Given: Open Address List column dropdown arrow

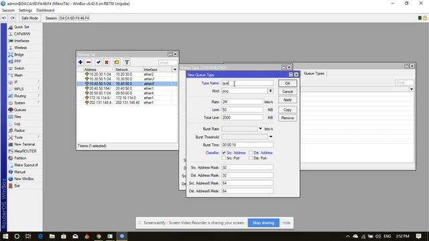Looking at the screenshot, I should [175, 70].
